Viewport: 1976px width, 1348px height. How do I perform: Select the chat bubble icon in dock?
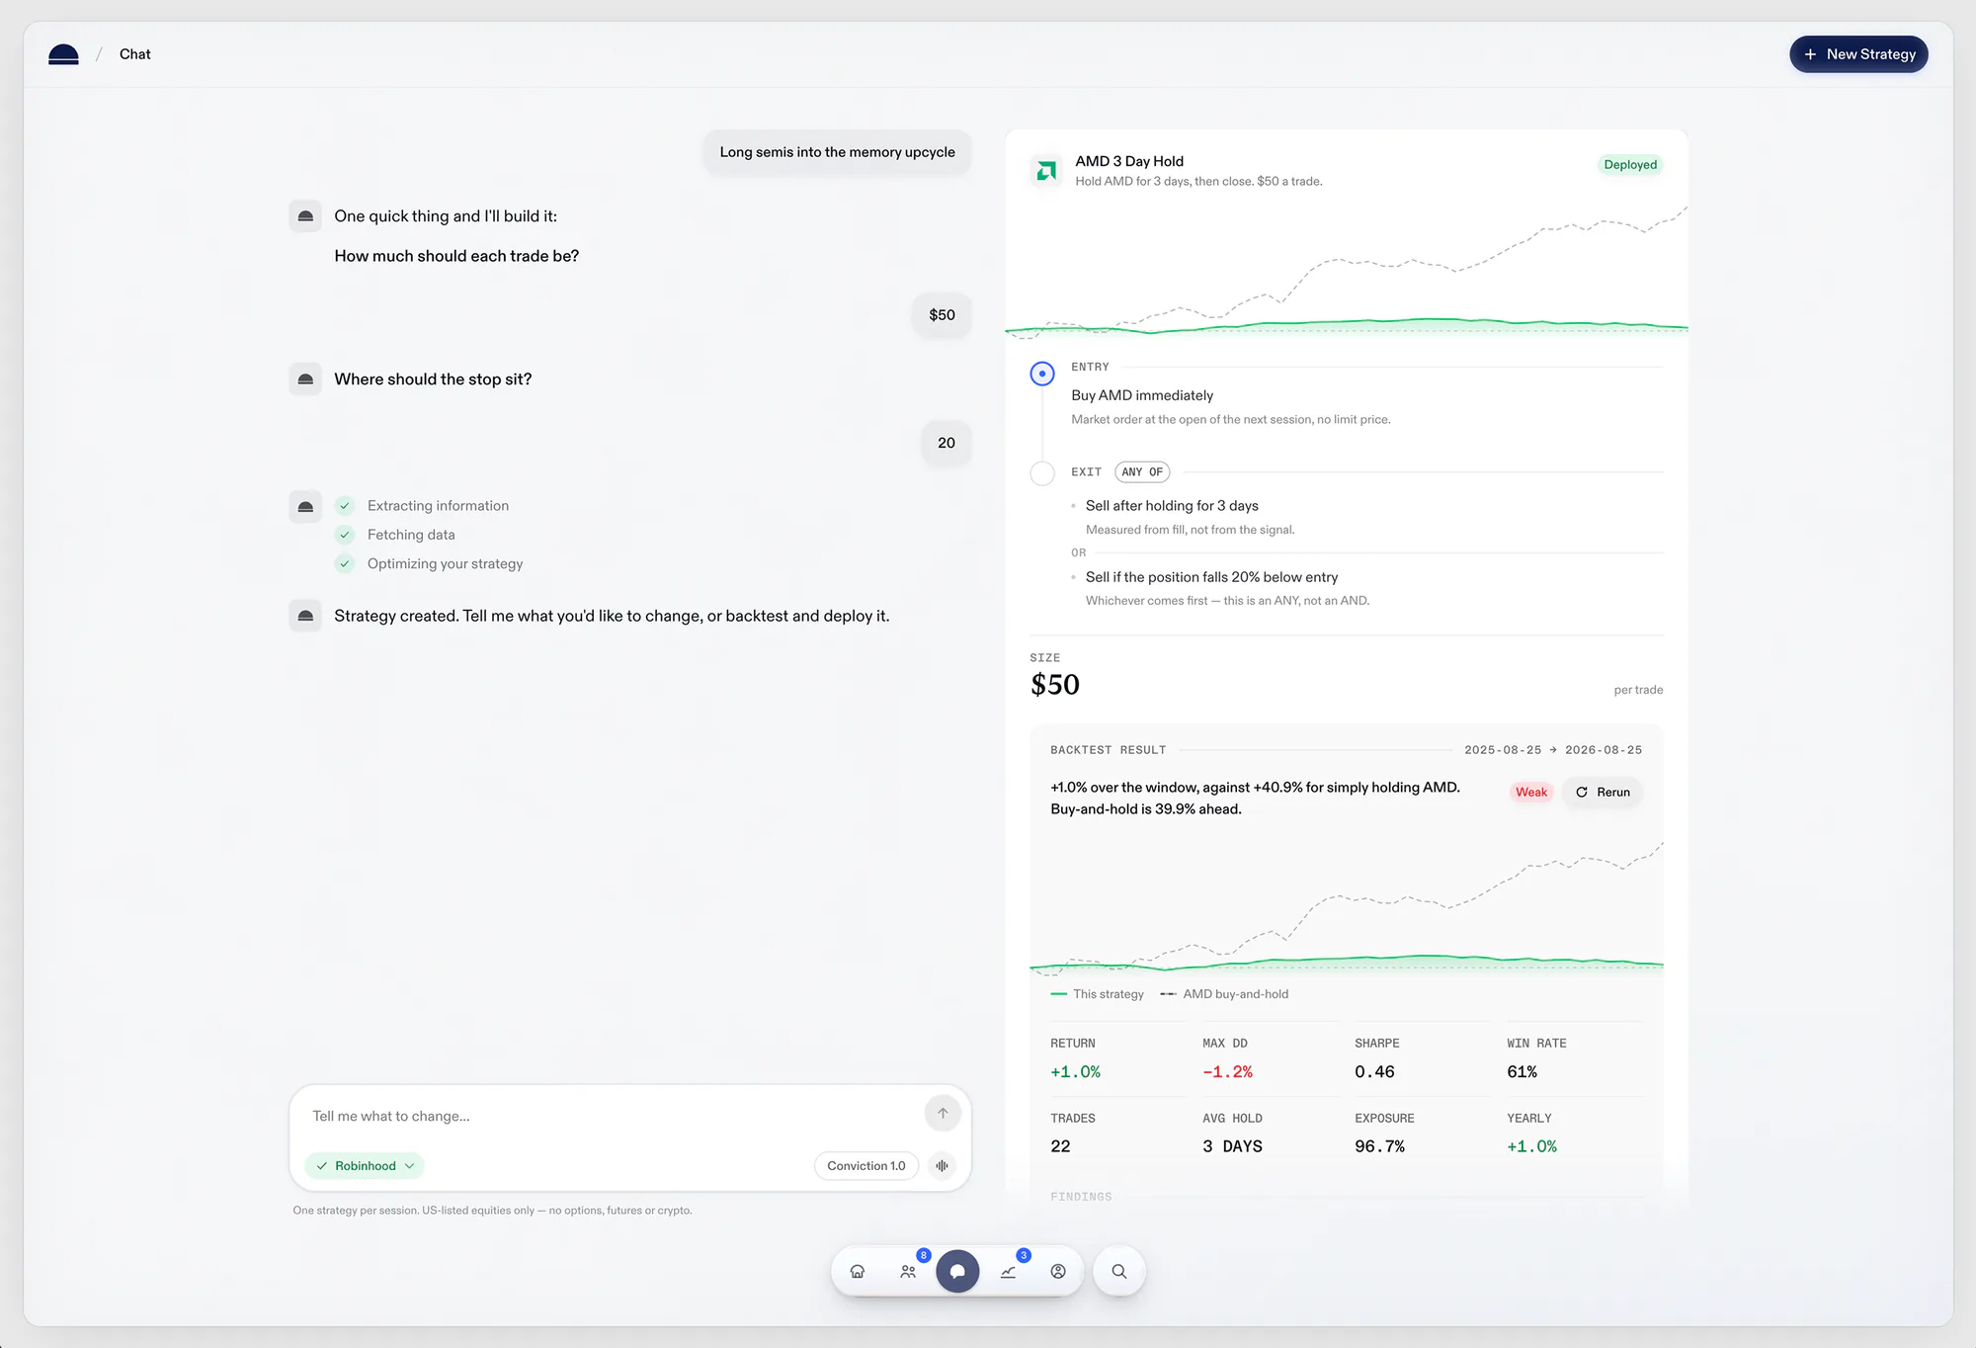(x=957, y=1272)
